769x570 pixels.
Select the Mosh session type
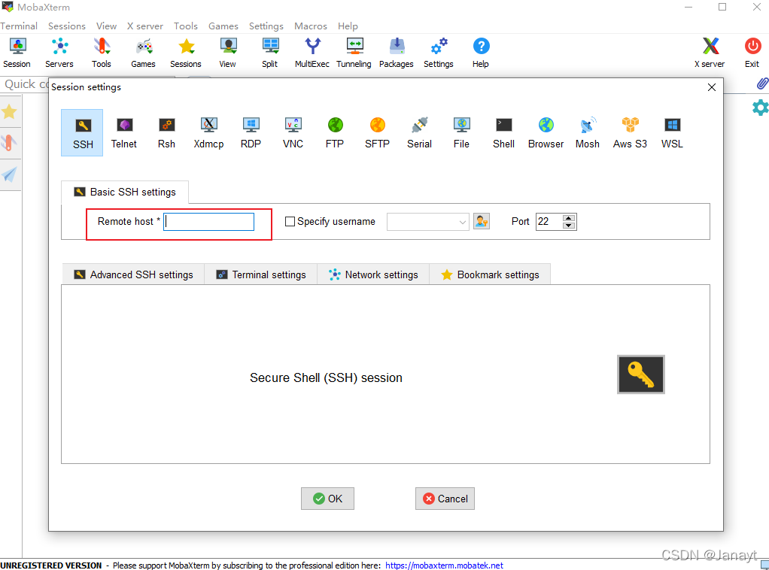pos(588,133)
